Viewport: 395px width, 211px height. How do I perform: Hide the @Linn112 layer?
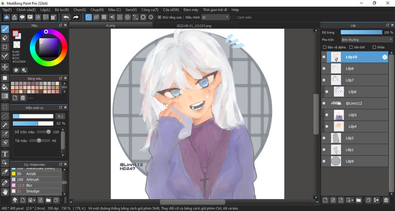tap(324, 103)
